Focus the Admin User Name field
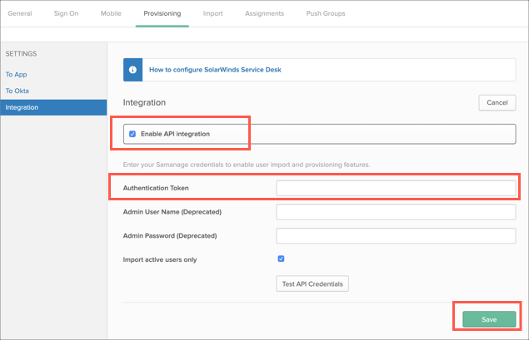Screen dimensions: 529x340 pos(396,212)
